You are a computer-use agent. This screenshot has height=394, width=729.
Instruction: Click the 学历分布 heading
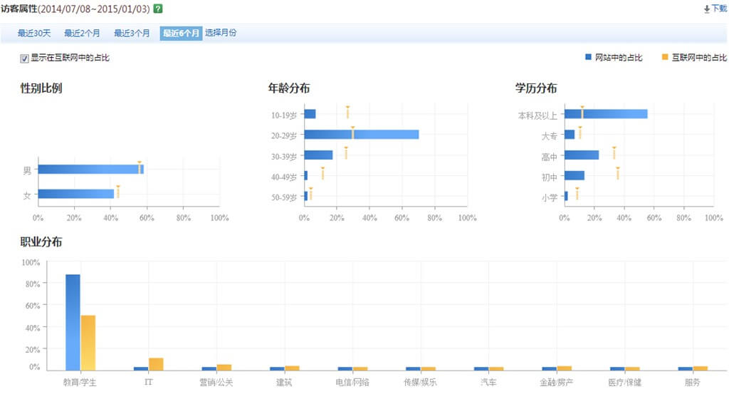(535, 88)
